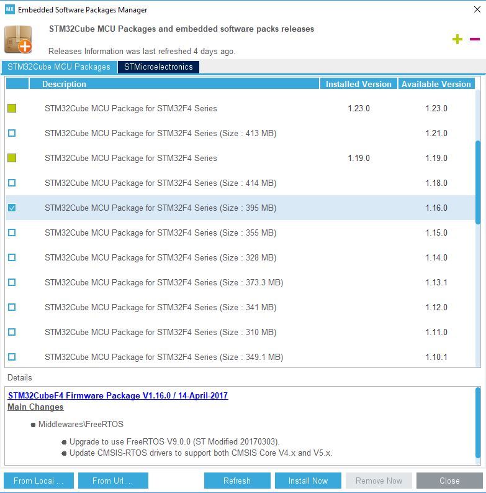The image size is (486, 493).
Task: Click the Refresh button
Action: coord(237,481)
